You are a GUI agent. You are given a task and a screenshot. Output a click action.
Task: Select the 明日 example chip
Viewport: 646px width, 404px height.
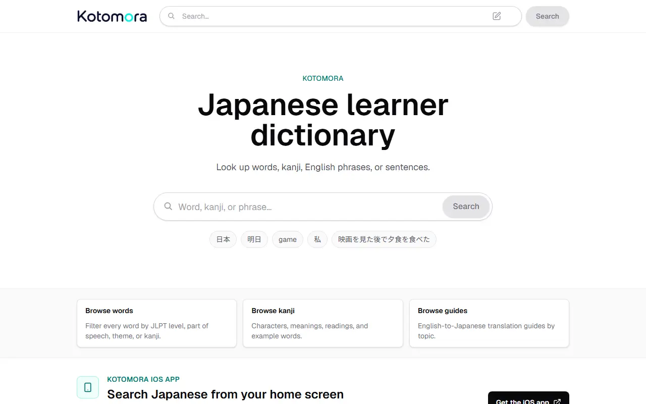click(254, 239)
